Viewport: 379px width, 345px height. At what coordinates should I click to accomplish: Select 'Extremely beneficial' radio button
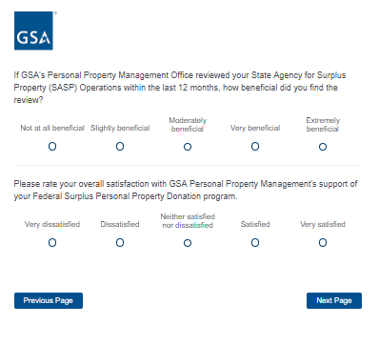323,147
